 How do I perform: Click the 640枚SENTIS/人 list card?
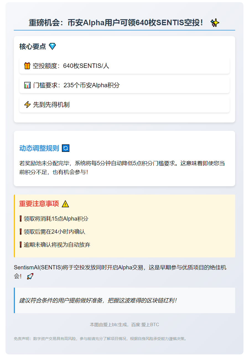point(124,66)
